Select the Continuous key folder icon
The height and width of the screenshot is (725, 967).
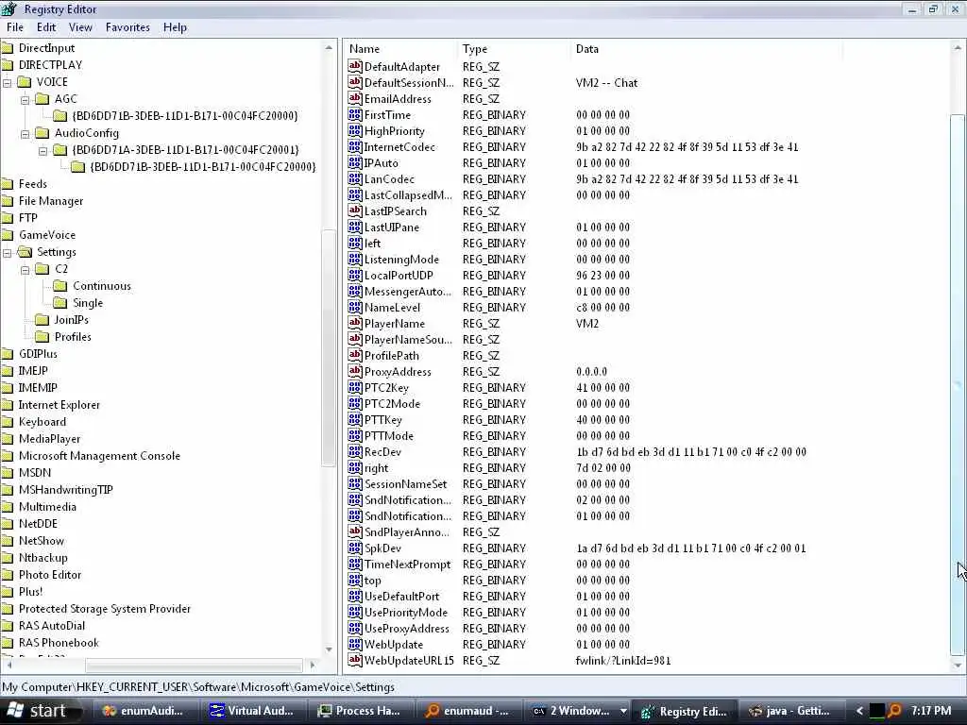pyautogui.click(x=60, y=286)
